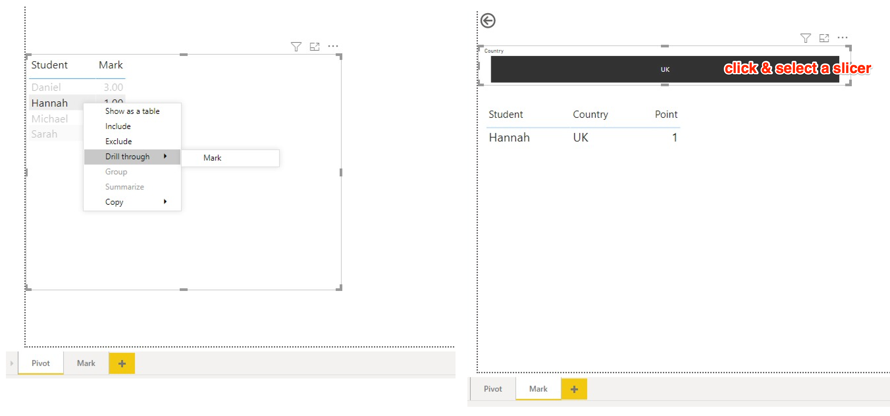Sort by Point header in right table
Screen dimensions: 890x416
tap(666, 114)
